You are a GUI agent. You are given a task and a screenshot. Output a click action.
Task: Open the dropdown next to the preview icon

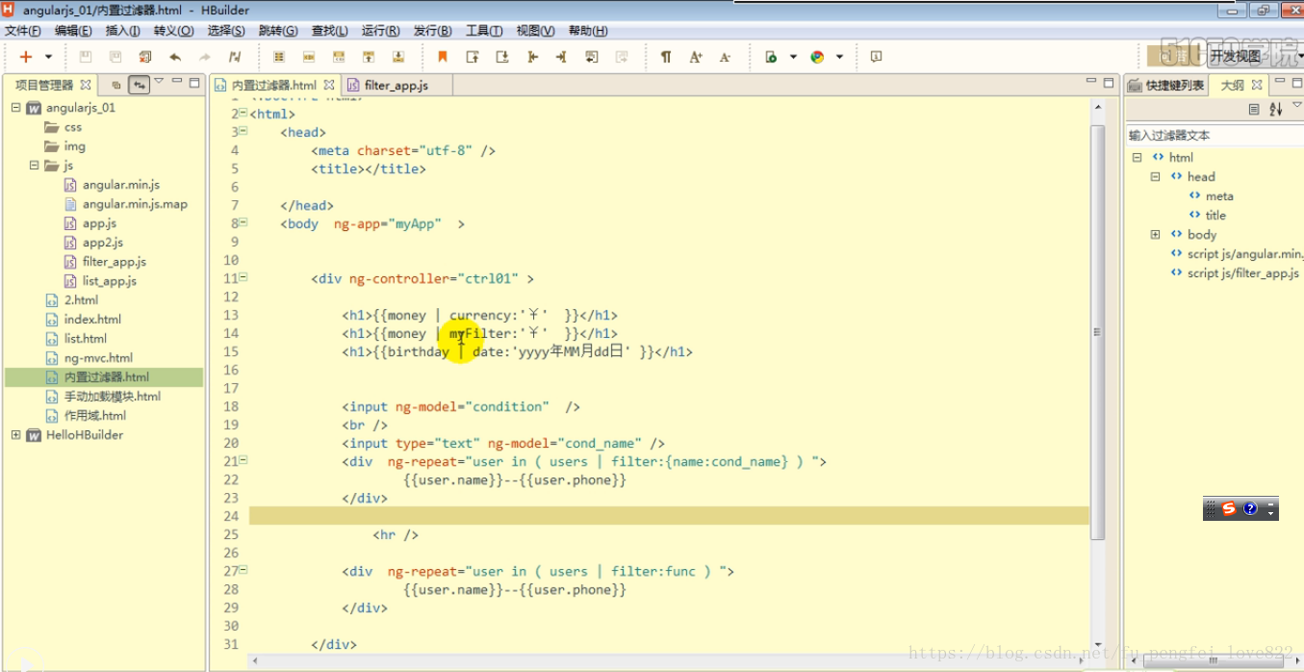point(793,57)
